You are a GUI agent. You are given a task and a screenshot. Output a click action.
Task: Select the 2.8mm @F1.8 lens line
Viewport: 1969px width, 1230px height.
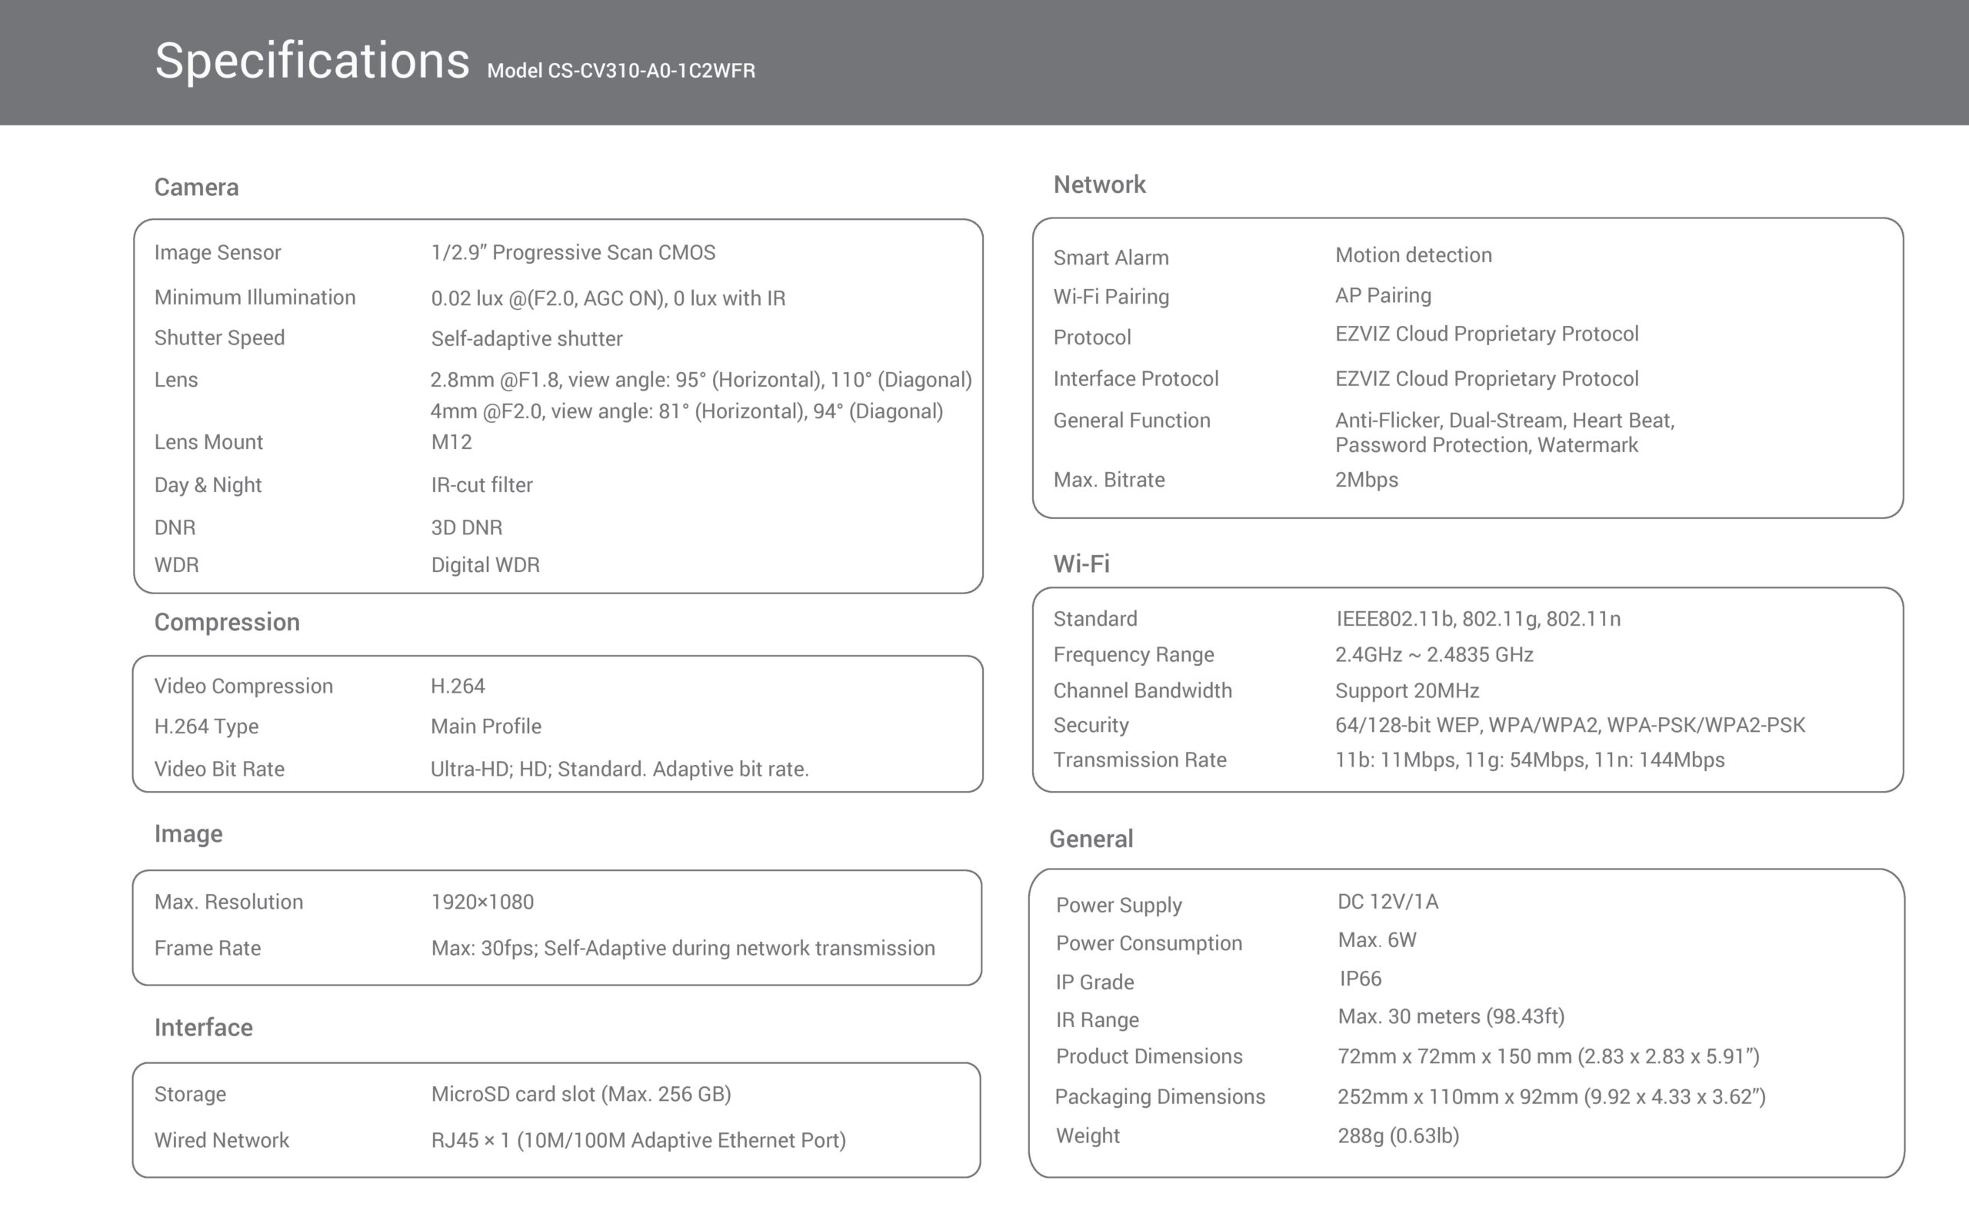(701, 380)
